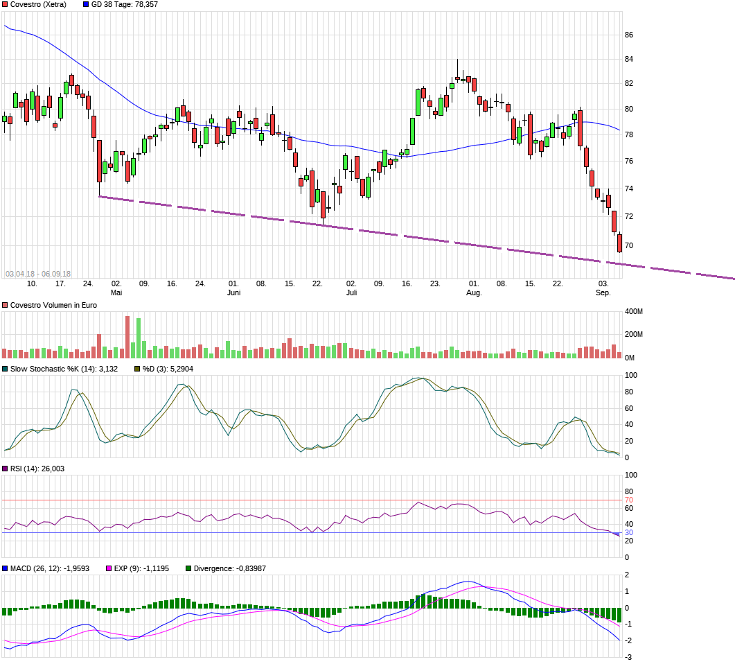
Task: Click the 400M volume axis label
Action: point(634,311)
